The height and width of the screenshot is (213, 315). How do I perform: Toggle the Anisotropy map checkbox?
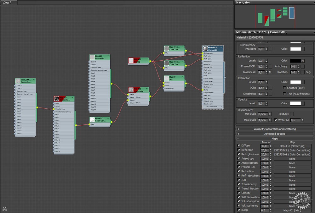239,159
